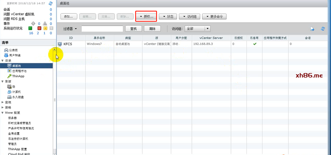
Task: Refresh the status panel beside the update time
Action: [x=50, y=4]
